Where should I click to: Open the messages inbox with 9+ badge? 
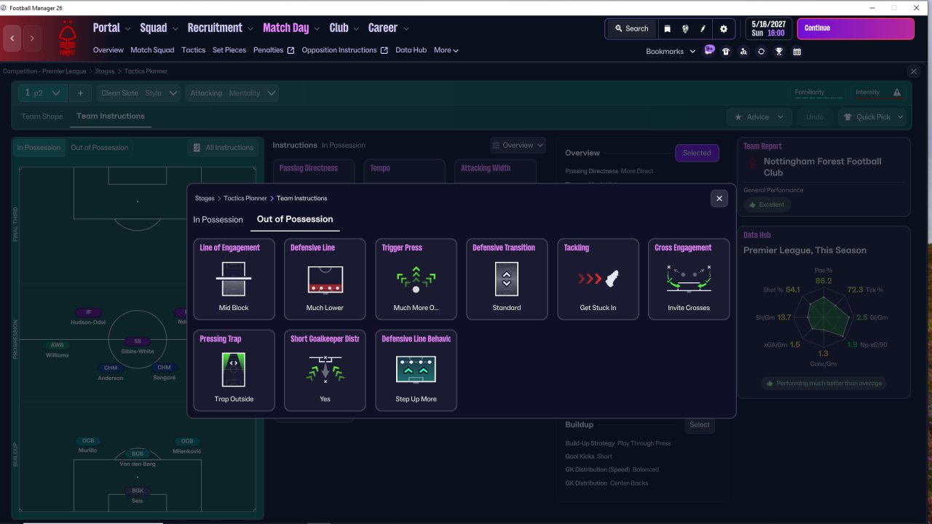[x=709, y=51]
